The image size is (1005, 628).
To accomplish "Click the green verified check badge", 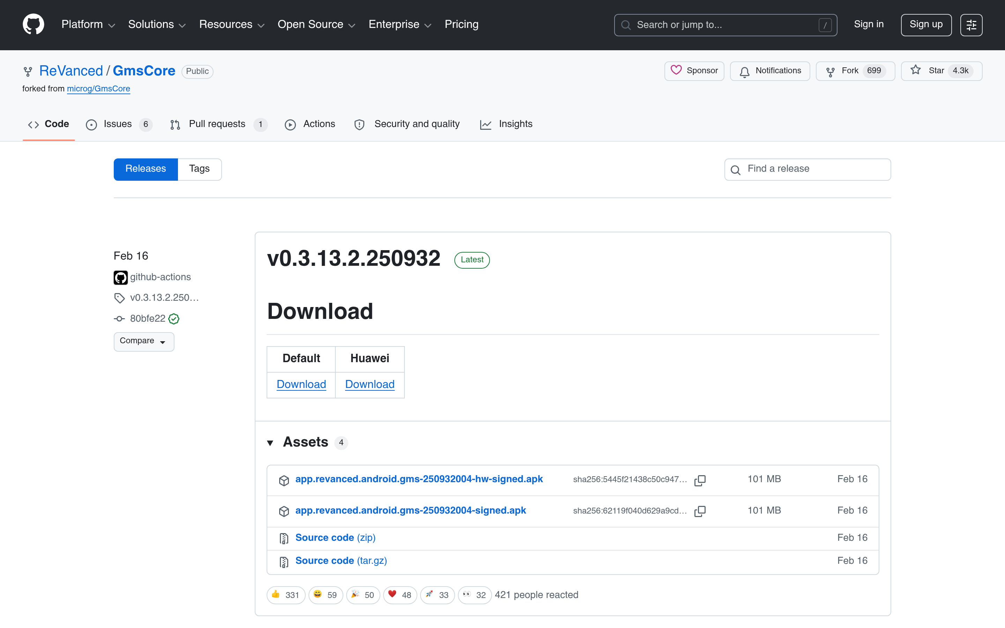I will (x=173, y=319).
